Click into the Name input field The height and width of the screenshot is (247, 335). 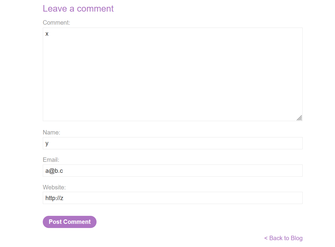point(172,143)
